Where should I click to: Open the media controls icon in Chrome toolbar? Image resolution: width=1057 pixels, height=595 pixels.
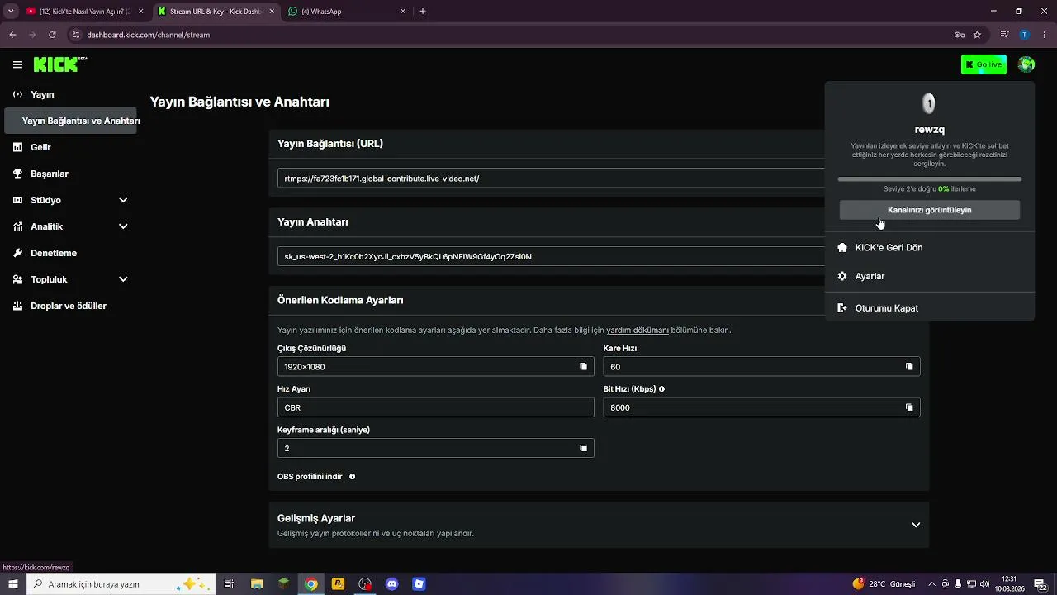pos(1005,35)
